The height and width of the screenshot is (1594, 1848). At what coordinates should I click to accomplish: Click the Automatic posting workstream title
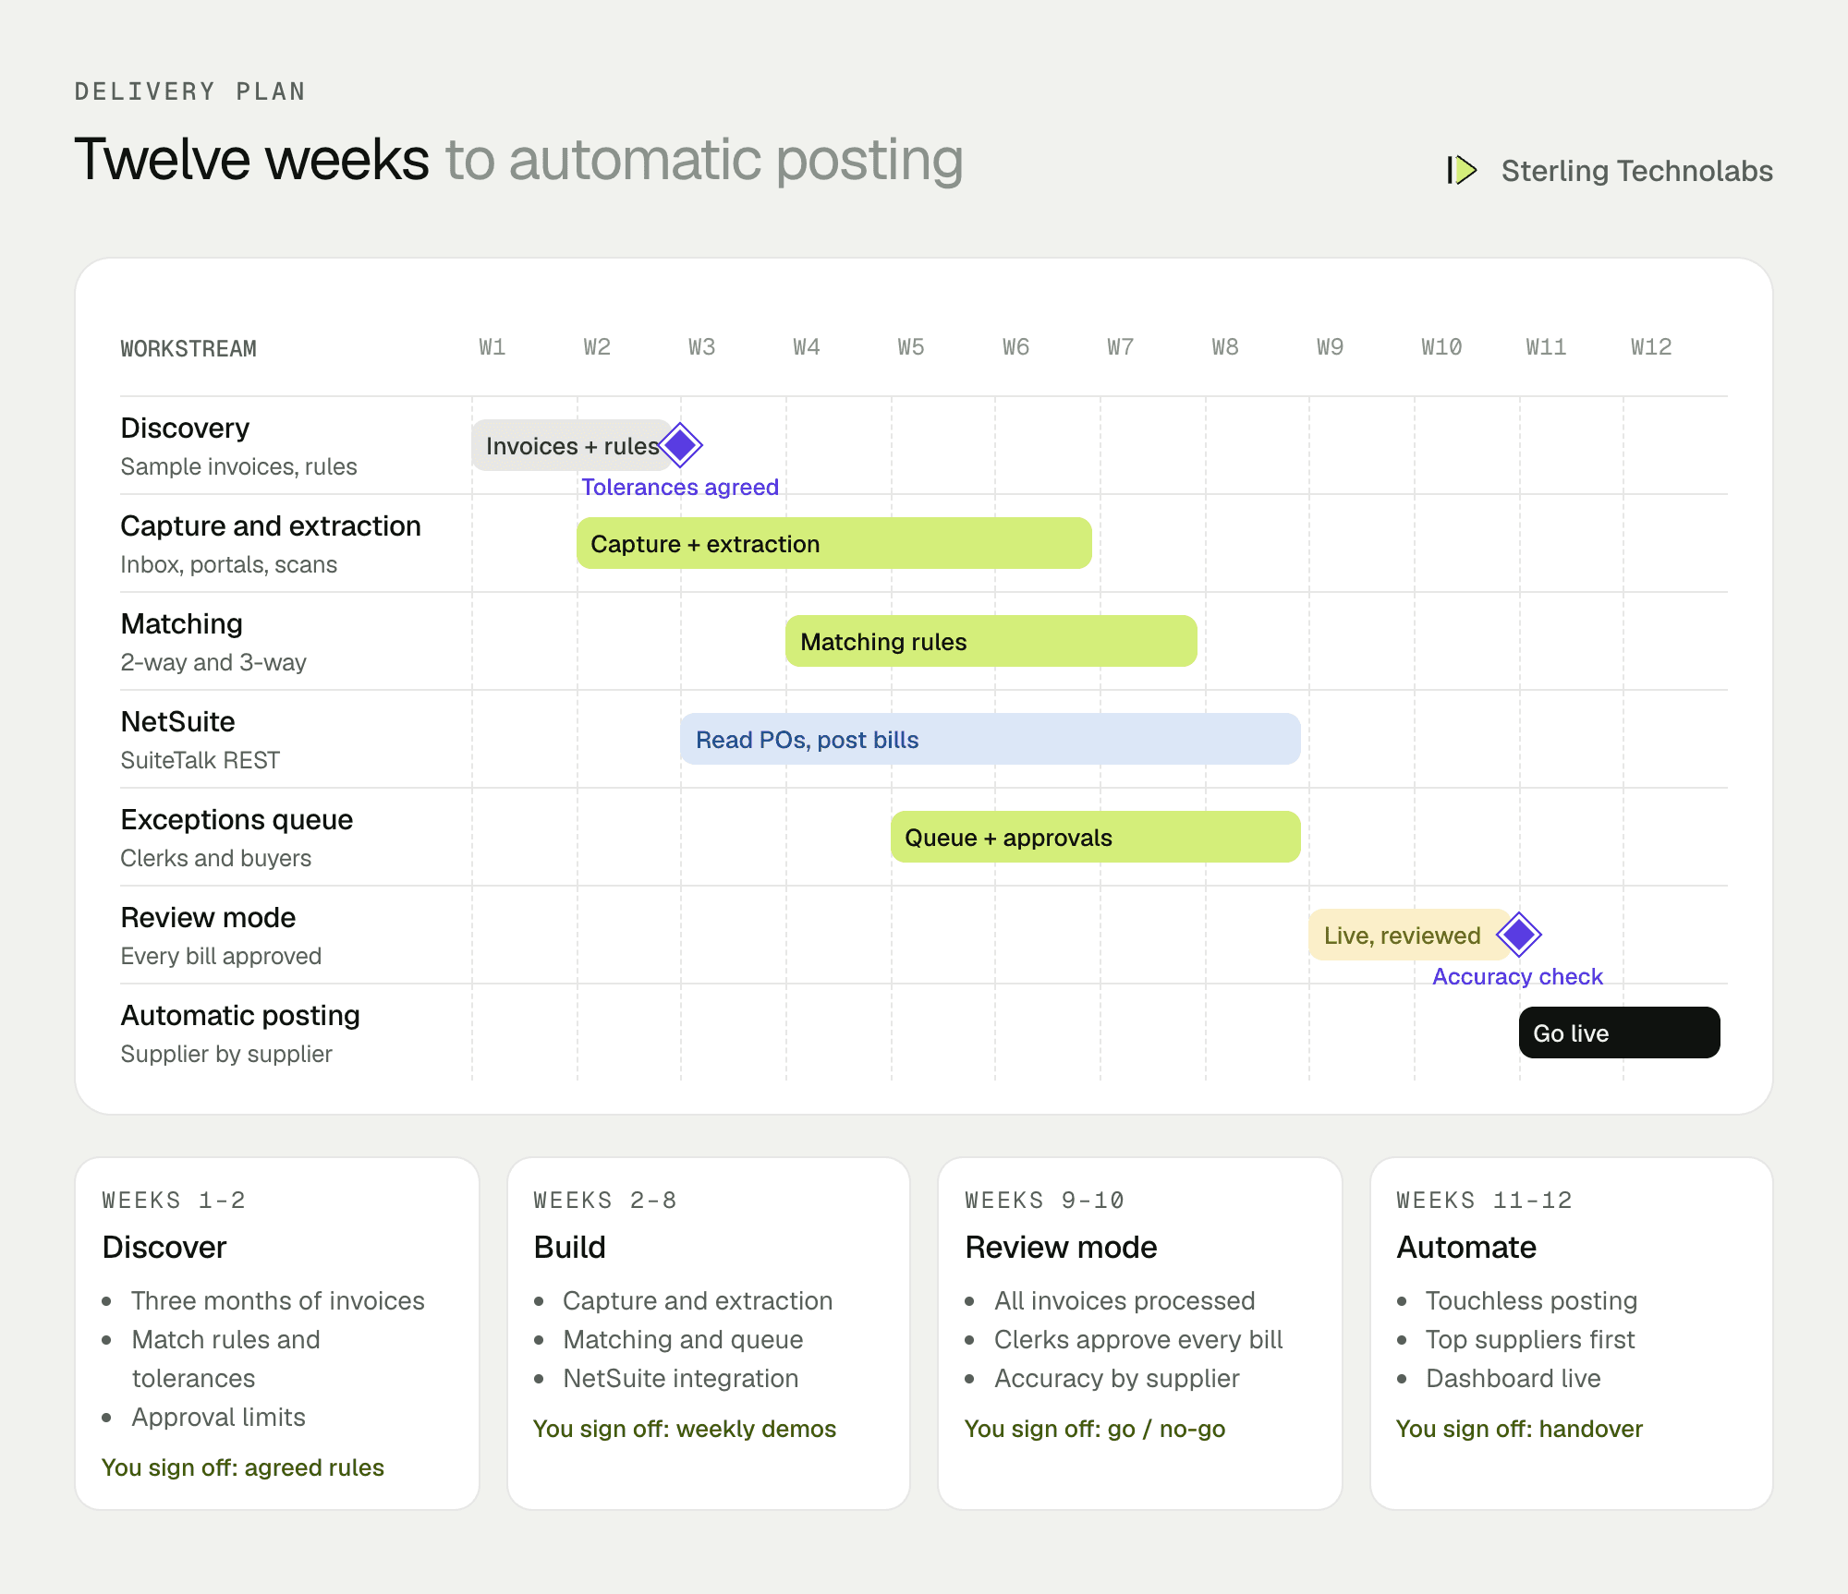pyautogui.click(x=241, y=1015)
